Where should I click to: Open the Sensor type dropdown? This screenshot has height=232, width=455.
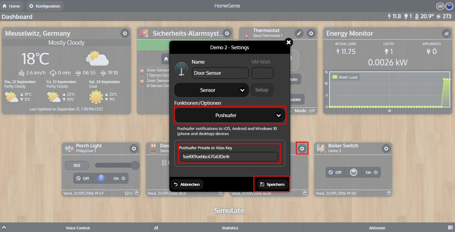[x=211, y=90]
